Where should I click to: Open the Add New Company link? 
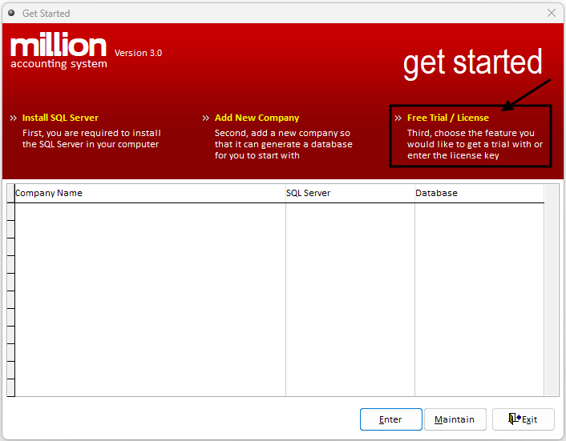point(257,118)
